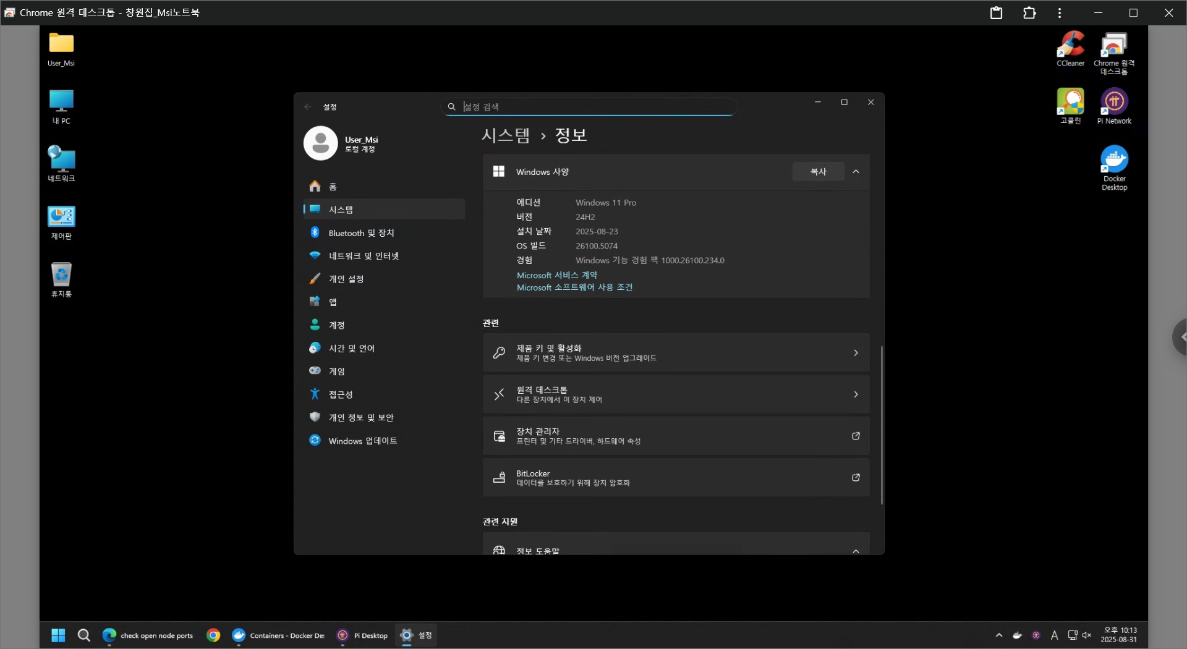This screenshot has width=1187, height=649.
Task: Click the network tray icon
Action: 1073,635
